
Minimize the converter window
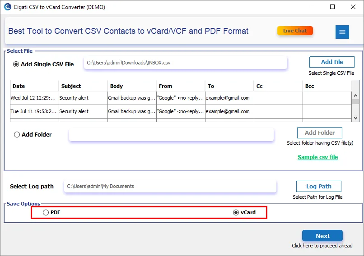point(312,7)
